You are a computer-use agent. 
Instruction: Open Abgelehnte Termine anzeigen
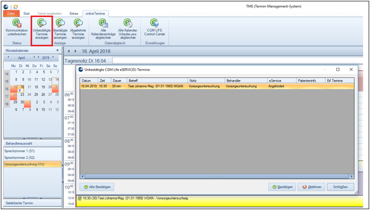[78, 29]
